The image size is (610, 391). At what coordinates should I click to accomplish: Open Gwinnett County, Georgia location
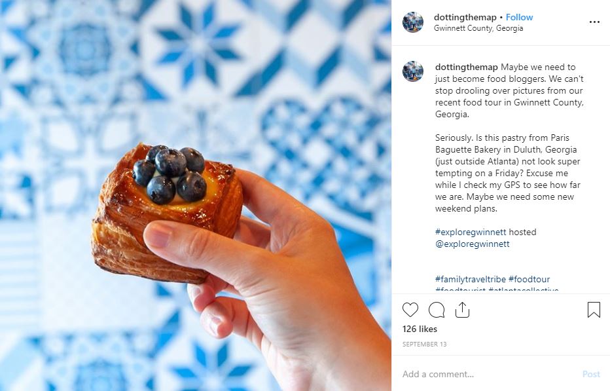point(478,28)
